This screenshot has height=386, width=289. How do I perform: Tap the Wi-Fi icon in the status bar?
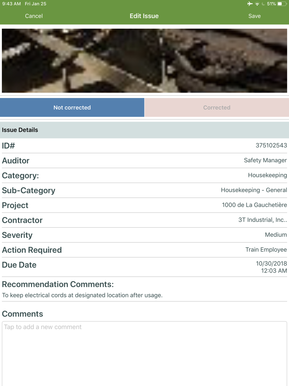pyautogui.click(x=258, y=4)
